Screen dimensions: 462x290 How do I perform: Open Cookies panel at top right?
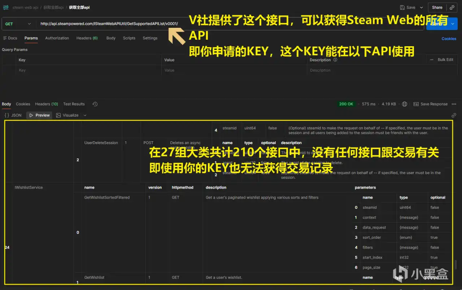coord(449,39)
